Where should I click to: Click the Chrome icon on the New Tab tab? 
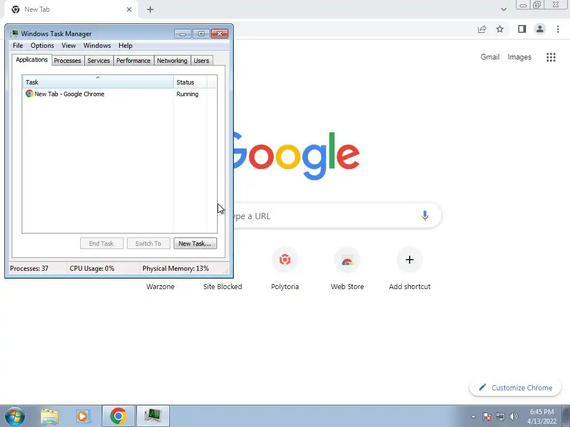tap(16, 9)
